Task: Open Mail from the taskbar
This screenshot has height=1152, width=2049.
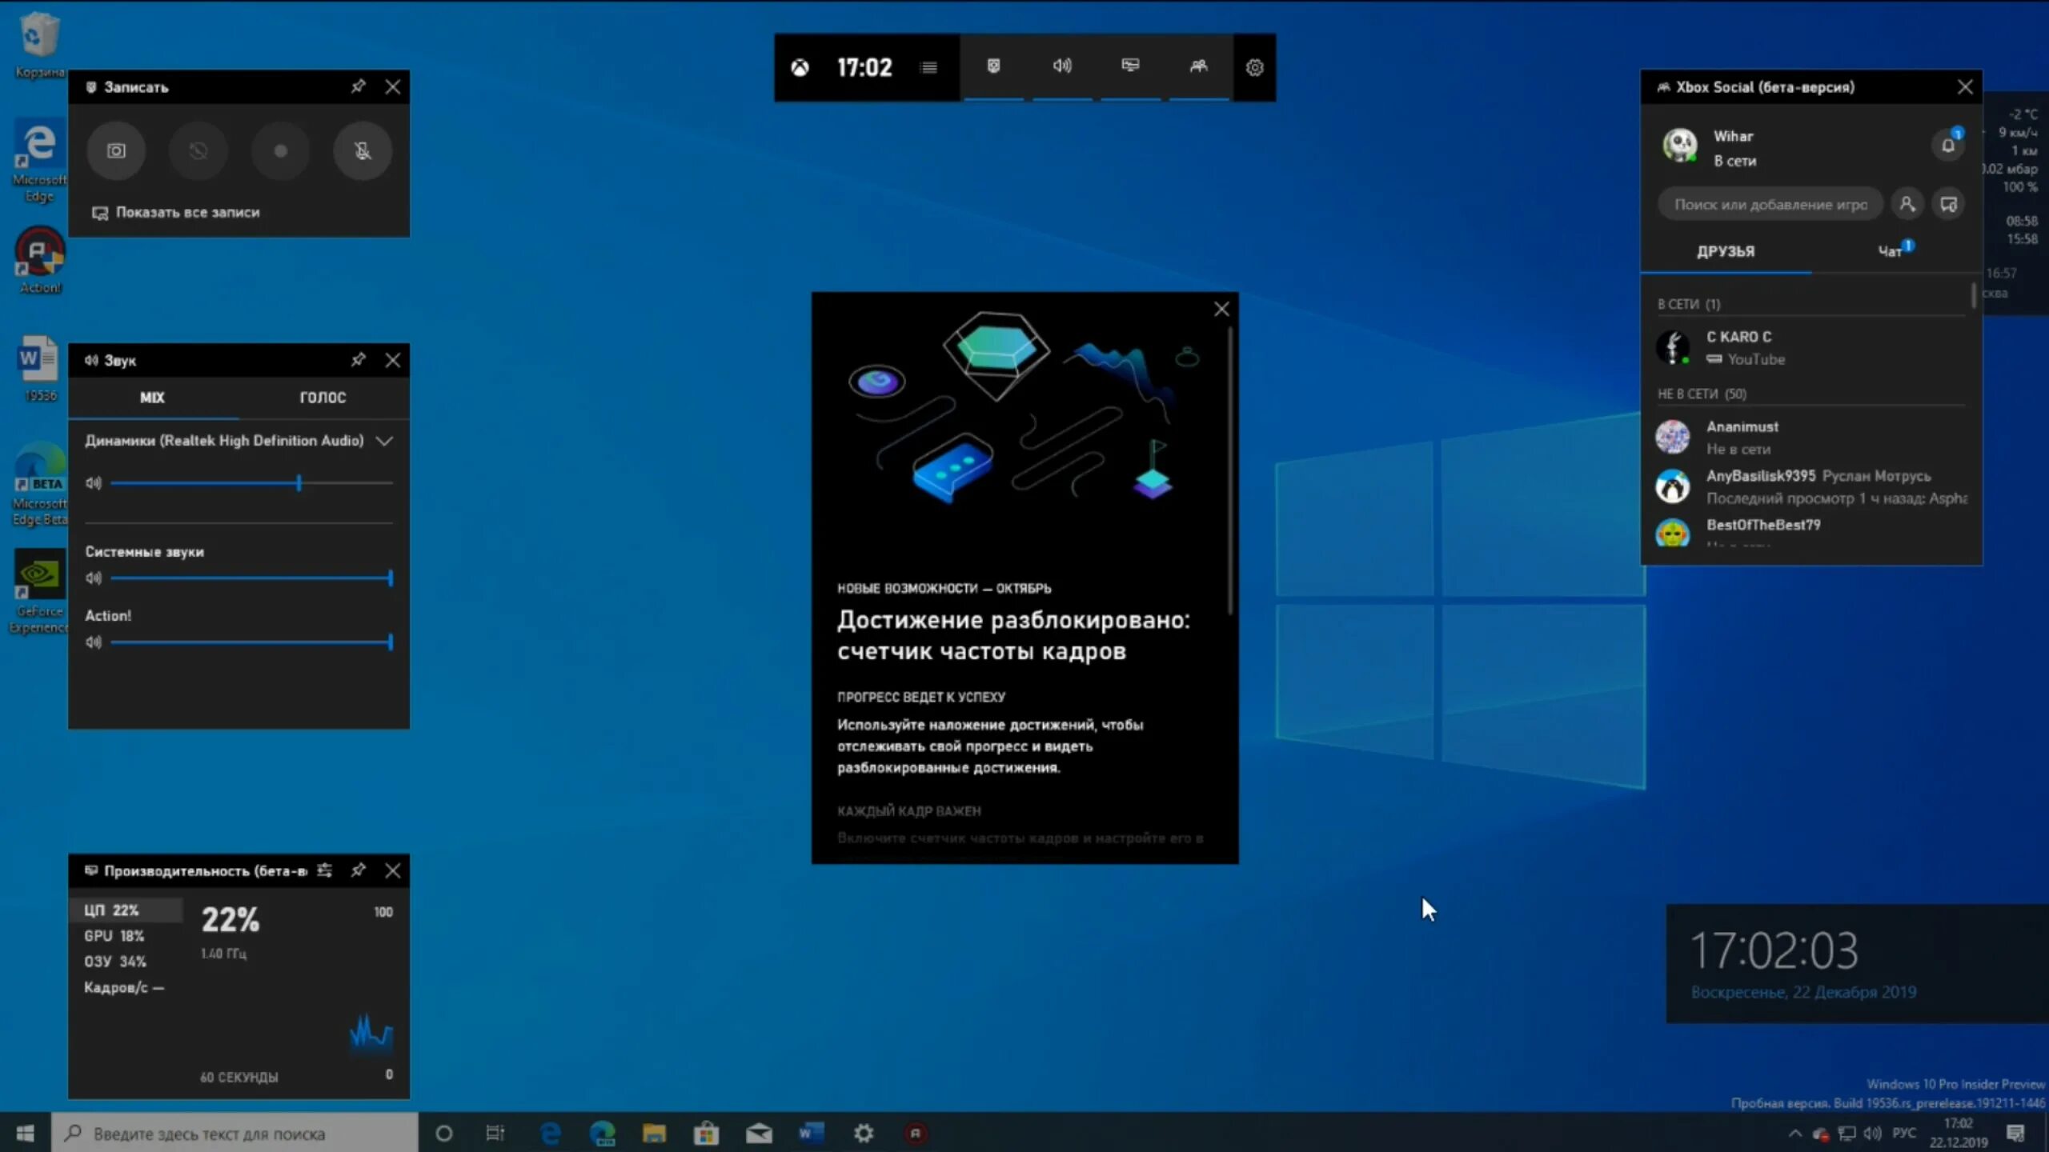Action: pyautogui.click(x=759, y=1133)
